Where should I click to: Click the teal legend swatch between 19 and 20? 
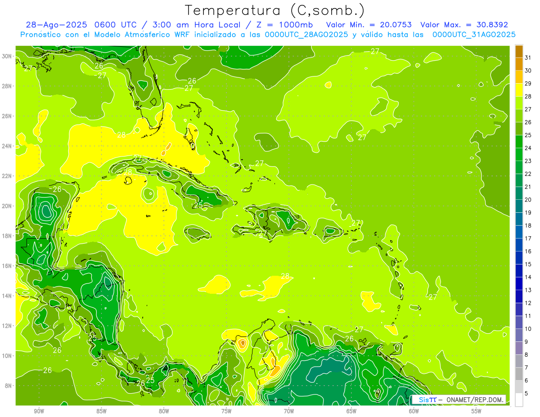pos(519,206)
